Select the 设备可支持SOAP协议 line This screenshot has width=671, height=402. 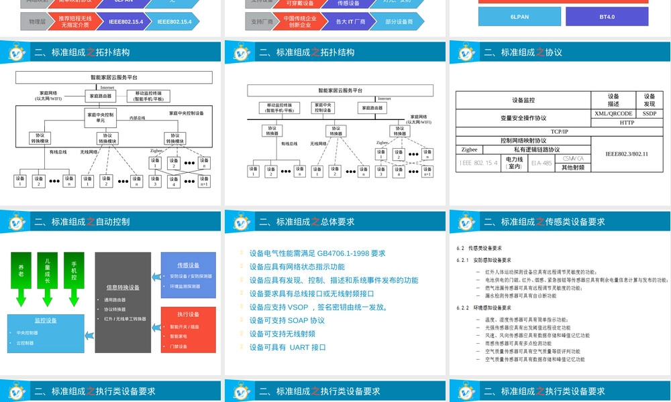point(287,320)
